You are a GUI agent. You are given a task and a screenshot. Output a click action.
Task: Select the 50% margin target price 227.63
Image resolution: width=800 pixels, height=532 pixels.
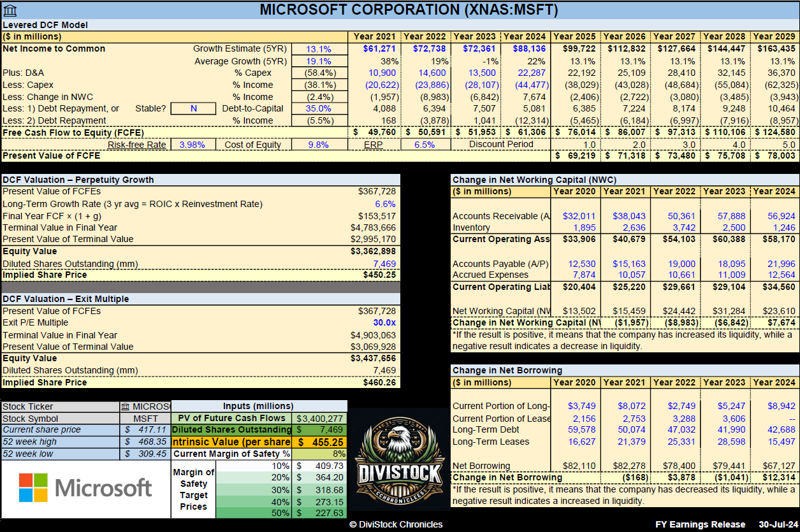(x=319, y=512)
